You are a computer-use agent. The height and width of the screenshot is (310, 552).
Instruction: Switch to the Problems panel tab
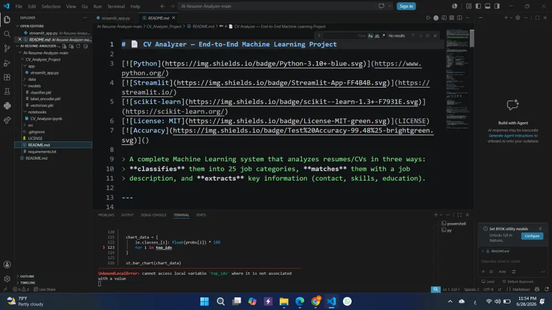coord(106,215)
